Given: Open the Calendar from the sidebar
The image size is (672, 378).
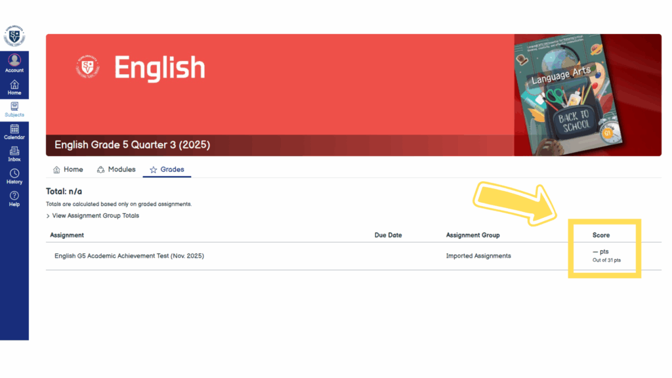Looking at the screenshot, I should [14, 132].
